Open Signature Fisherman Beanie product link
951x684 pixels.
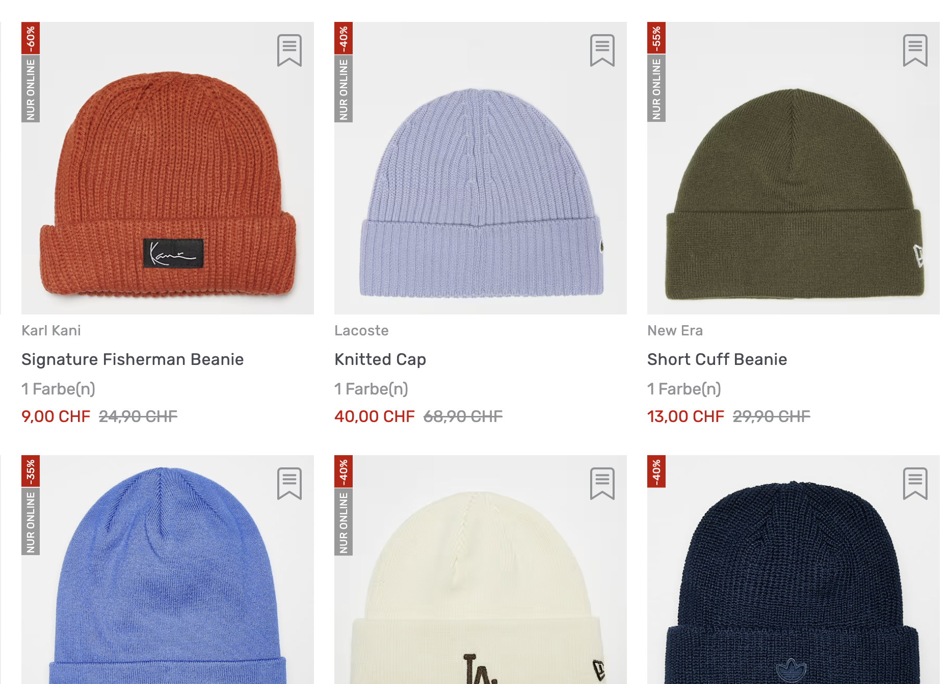point(133,359)
